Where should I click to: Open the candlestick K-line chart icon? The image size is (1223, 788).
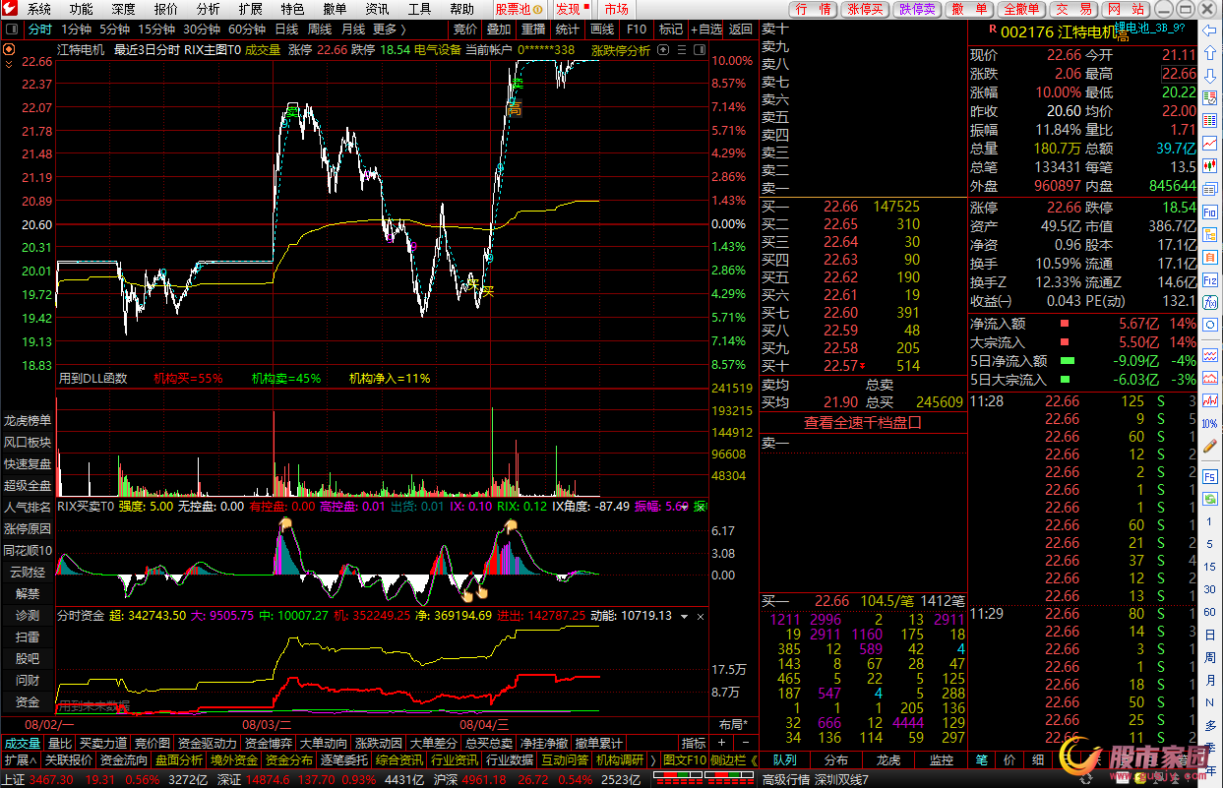coord(1210,166)
